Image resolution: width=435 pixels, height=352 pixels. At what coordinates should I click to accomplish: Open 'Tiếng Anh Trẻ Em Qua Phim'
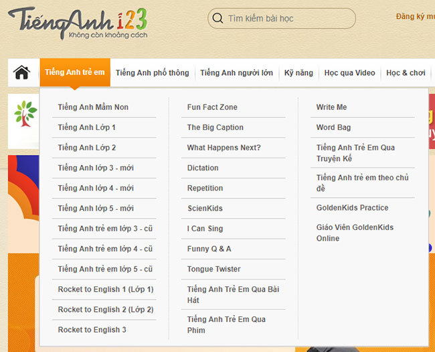click(226, 325)
